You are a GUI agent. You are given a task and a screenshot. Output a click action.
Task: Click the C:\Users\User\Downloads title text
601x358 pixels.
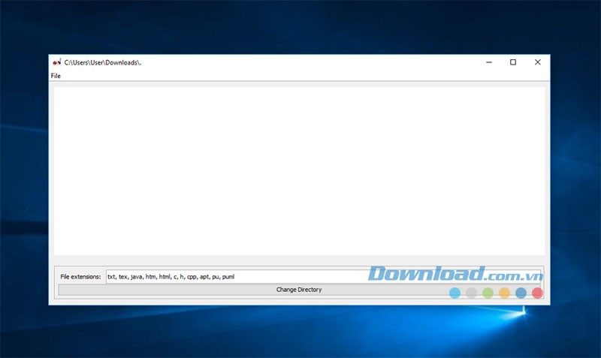(103, 62)
